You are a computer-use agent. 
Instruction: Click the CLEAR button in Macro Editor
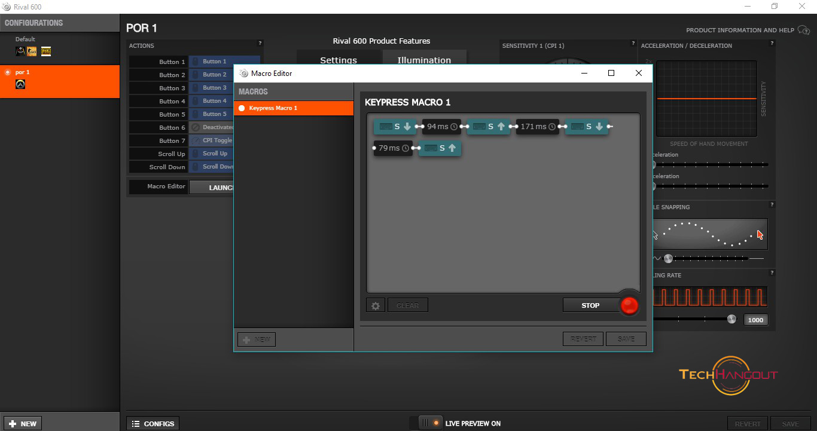tap(408, 305)
